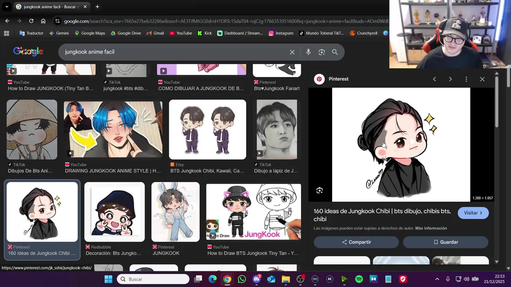The image size is (511, 287).
Task: Click the Guardar button
Action: [446, 242]
